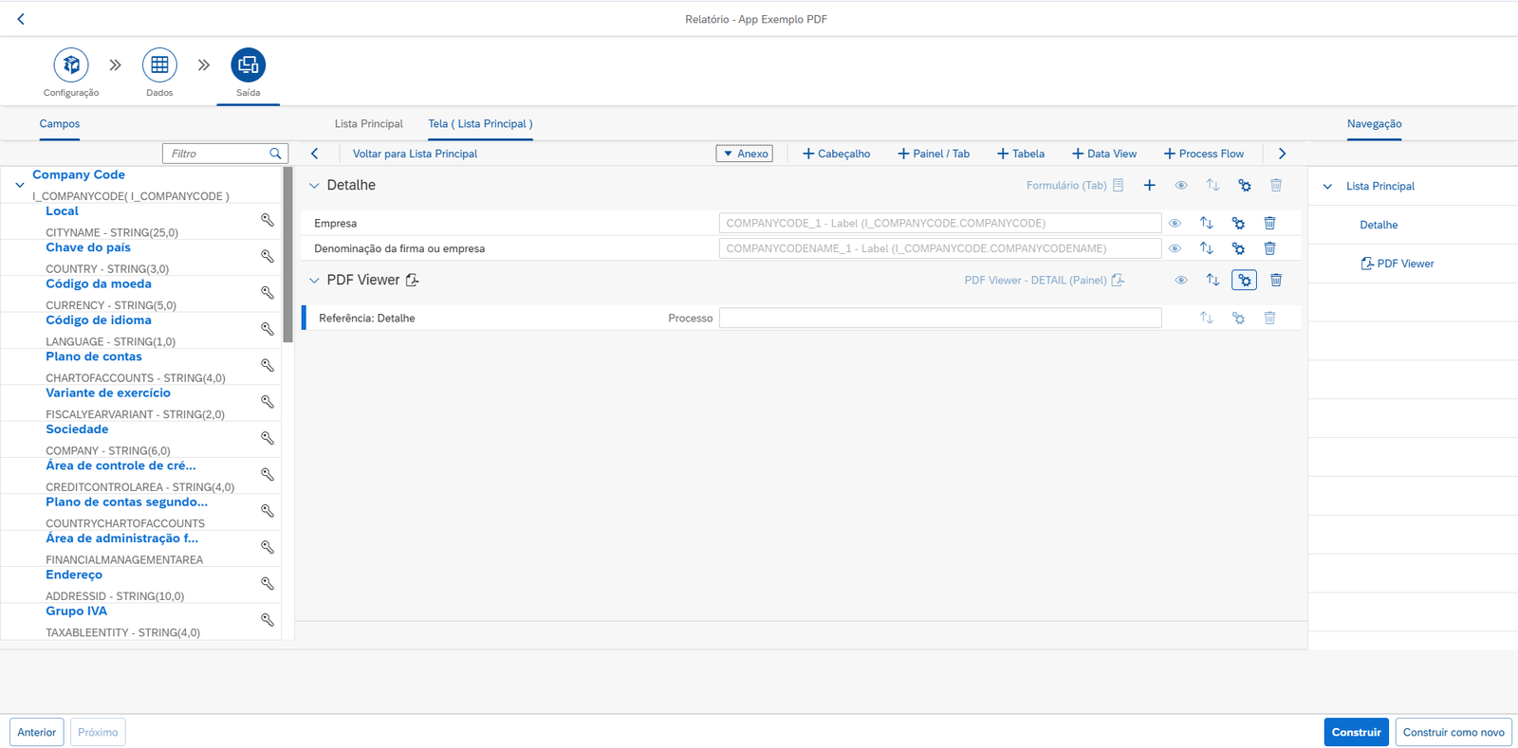Collapse Lista Principal in Navegação
Screen dimensions: 1518x748
click(1327, 187)
